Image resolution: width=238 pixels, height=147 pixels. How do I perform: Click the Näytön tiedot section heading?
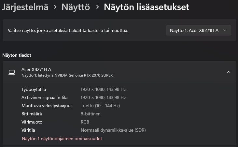(x=17, y=55)
